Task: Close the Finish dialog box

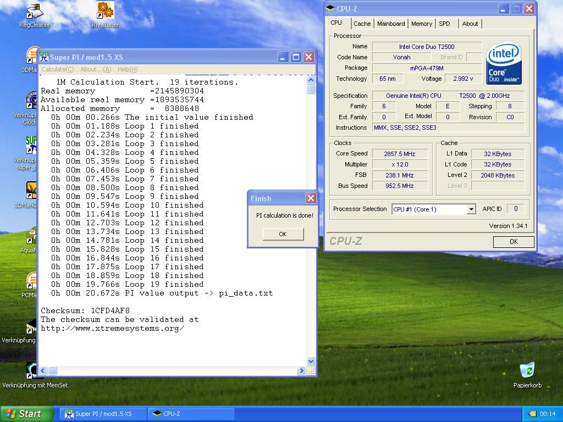Action: pos(311,198)
